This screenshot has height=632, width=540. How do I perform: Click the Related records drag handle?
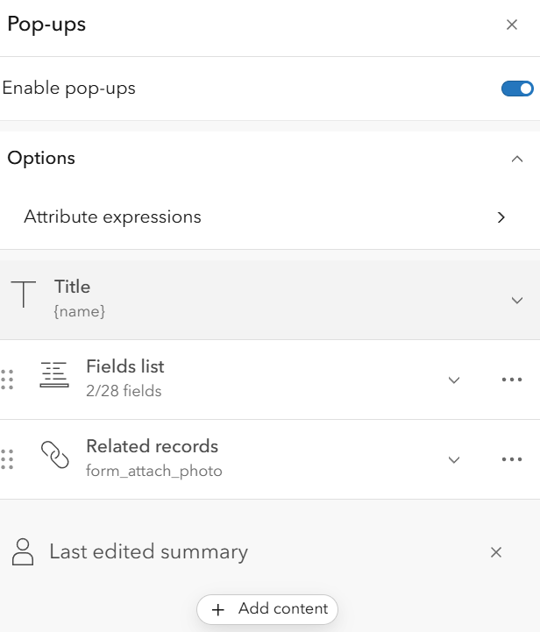7,459
